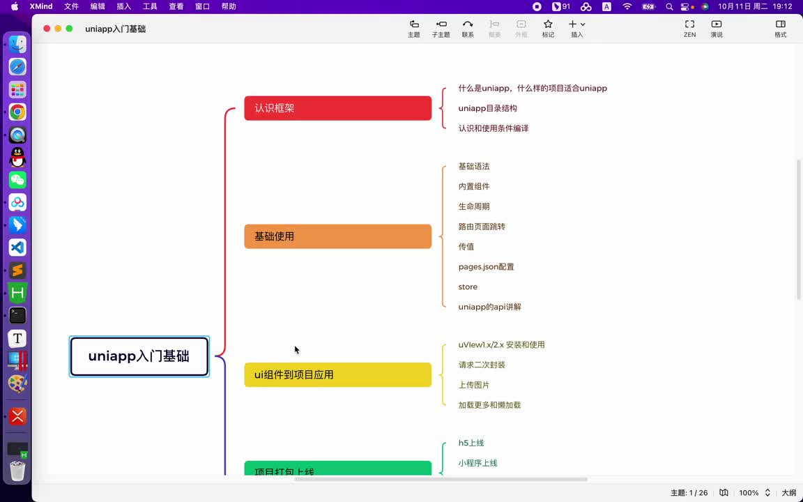Select subtopic 小程序上线
This screenshot has height=502, width=803.
coord(477,462)
